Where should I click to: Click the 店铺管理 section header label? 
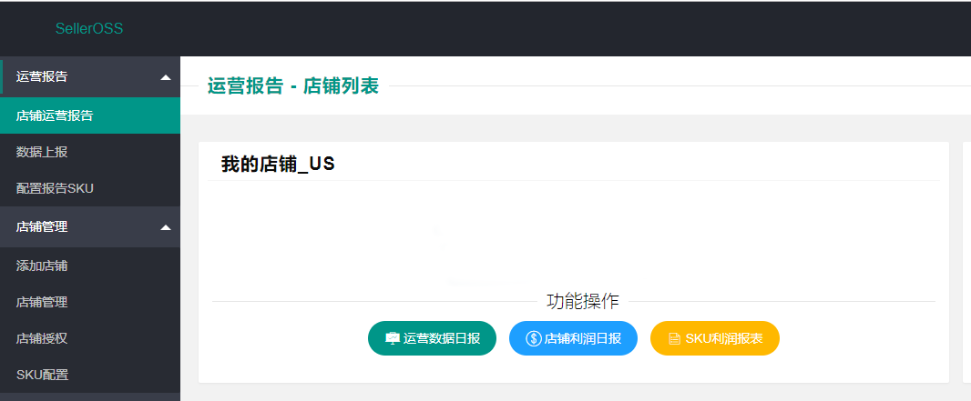tap(42, 226)
